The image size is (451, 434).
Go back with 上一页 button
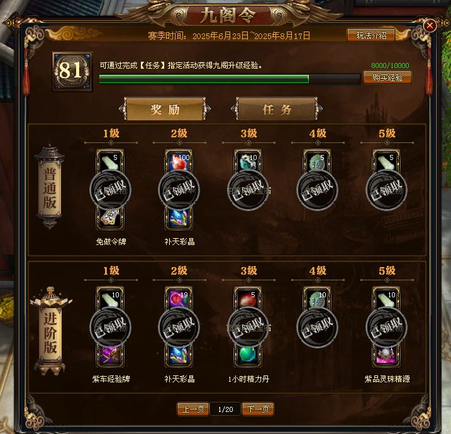tap(193, 409)
